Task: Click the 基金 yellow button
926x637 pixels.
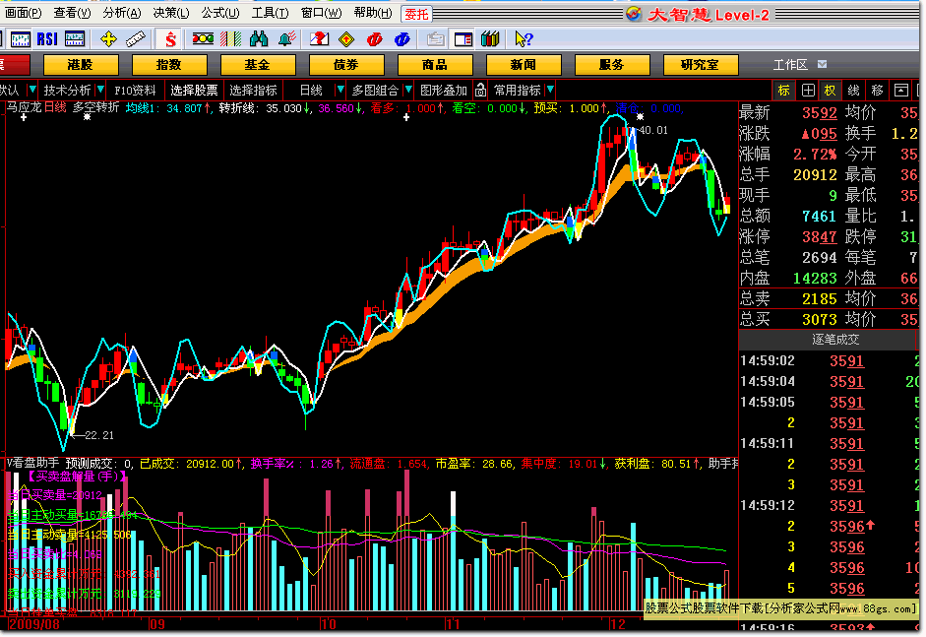Action: 258,64
